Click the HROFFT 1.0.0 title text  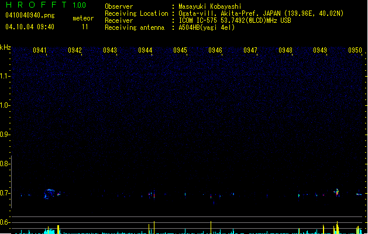(x=46, y=5)
